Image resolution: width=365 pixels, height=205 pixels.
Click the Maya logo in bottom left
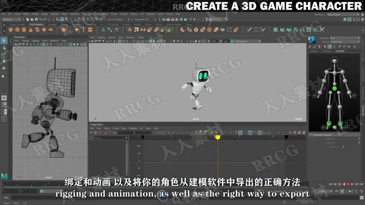[x=4, y=176]
